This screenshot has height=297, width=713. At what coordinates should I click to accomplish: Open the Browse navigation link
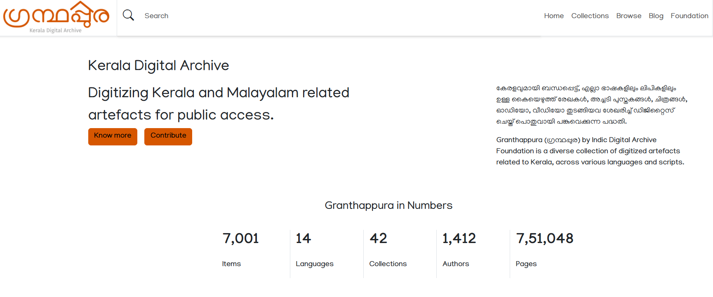click(628, 16)
